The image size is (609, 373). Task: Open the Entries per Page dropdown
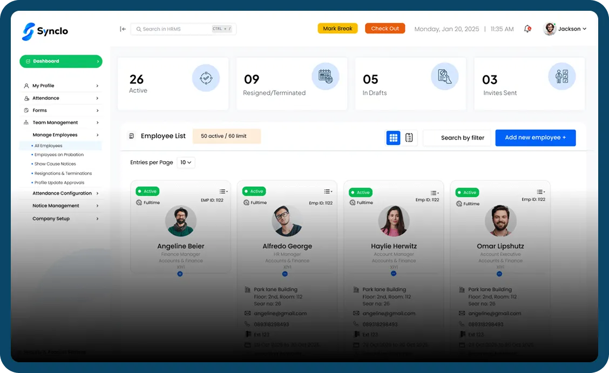[186, 162]
